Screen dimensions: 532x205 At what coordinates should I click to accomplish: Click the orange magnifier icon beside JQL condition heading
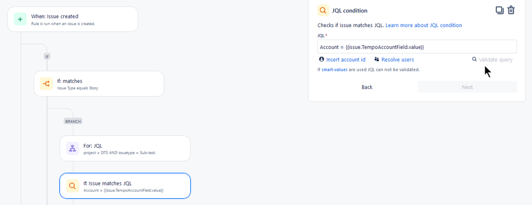(x=323, y=11)
